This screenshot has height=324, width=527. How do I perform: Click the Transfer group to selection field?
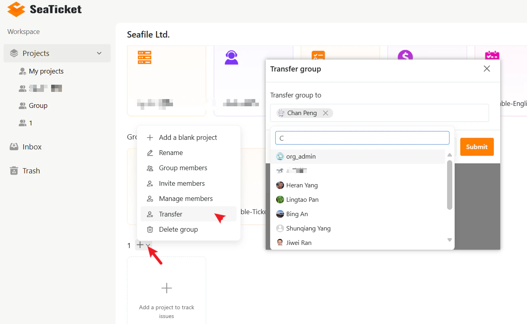379,113
